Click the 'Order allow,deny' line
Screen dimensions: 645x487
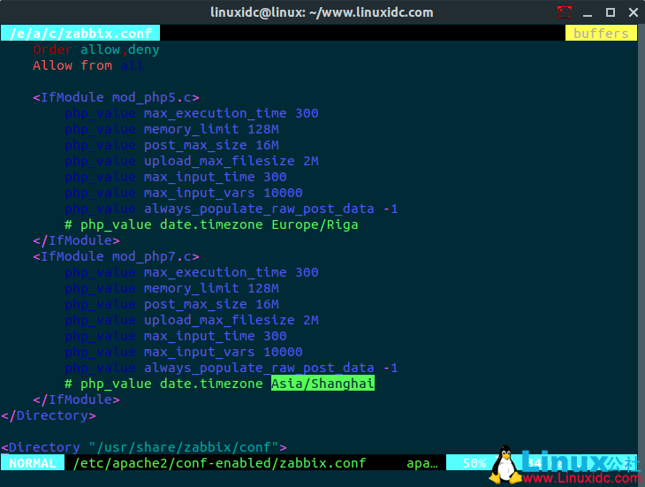tap(95, 49)
